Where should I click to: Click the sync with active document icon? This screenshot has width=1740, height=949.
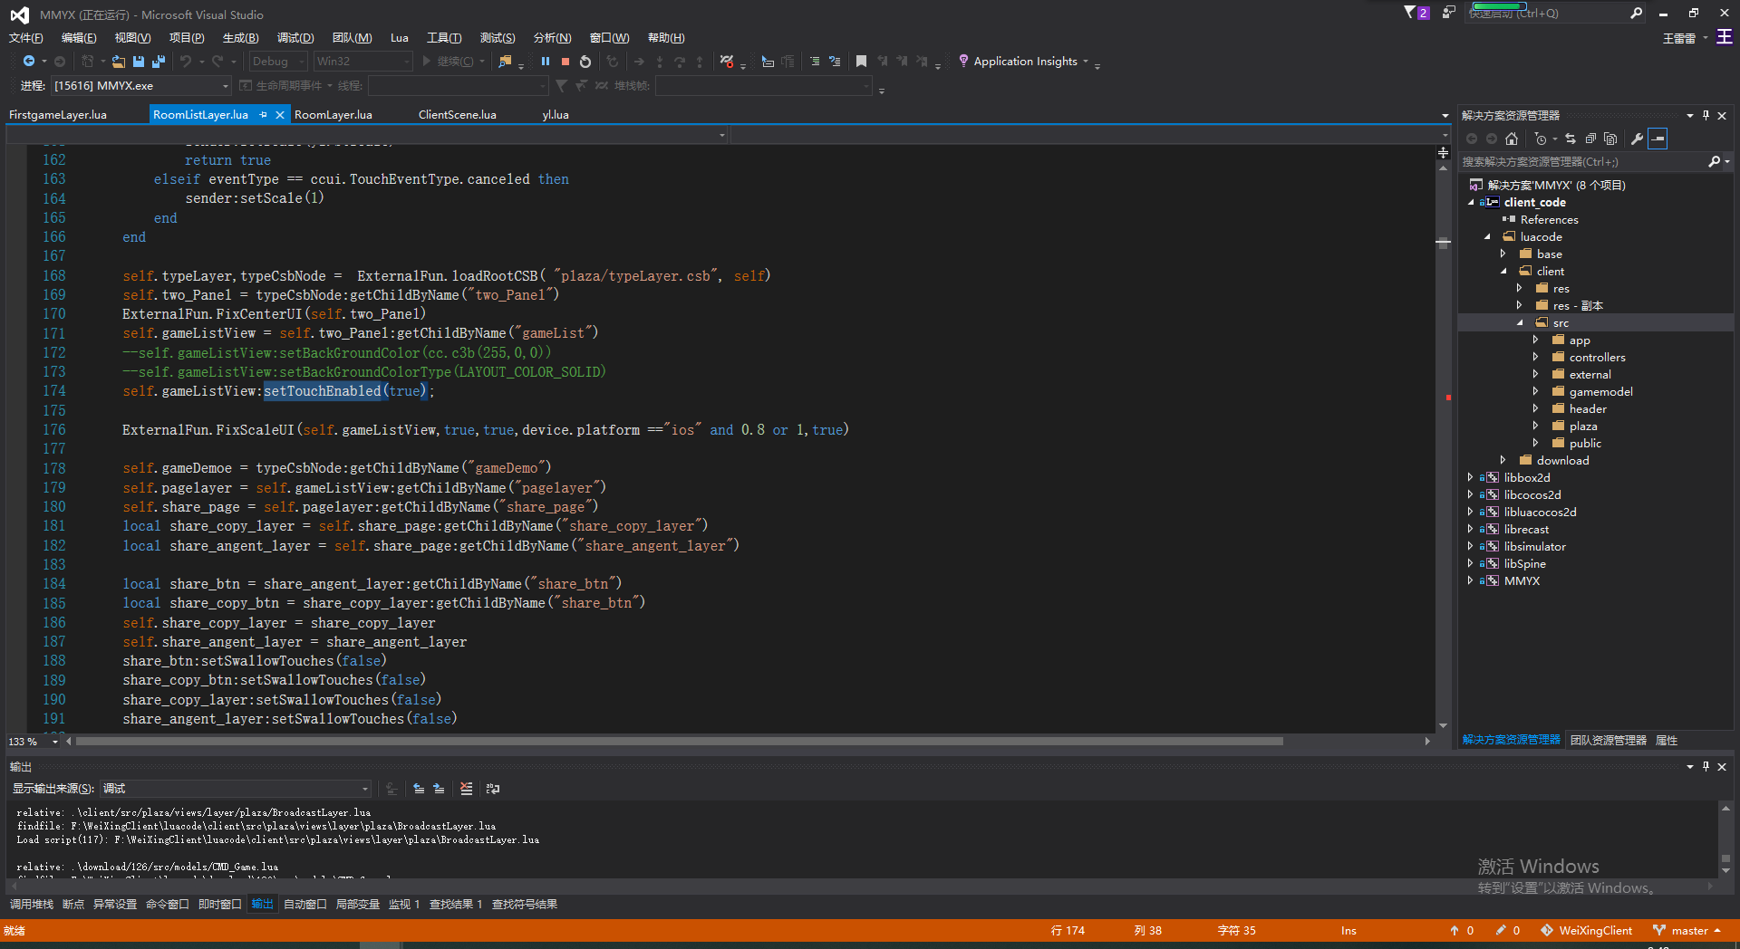(1571, 139)
